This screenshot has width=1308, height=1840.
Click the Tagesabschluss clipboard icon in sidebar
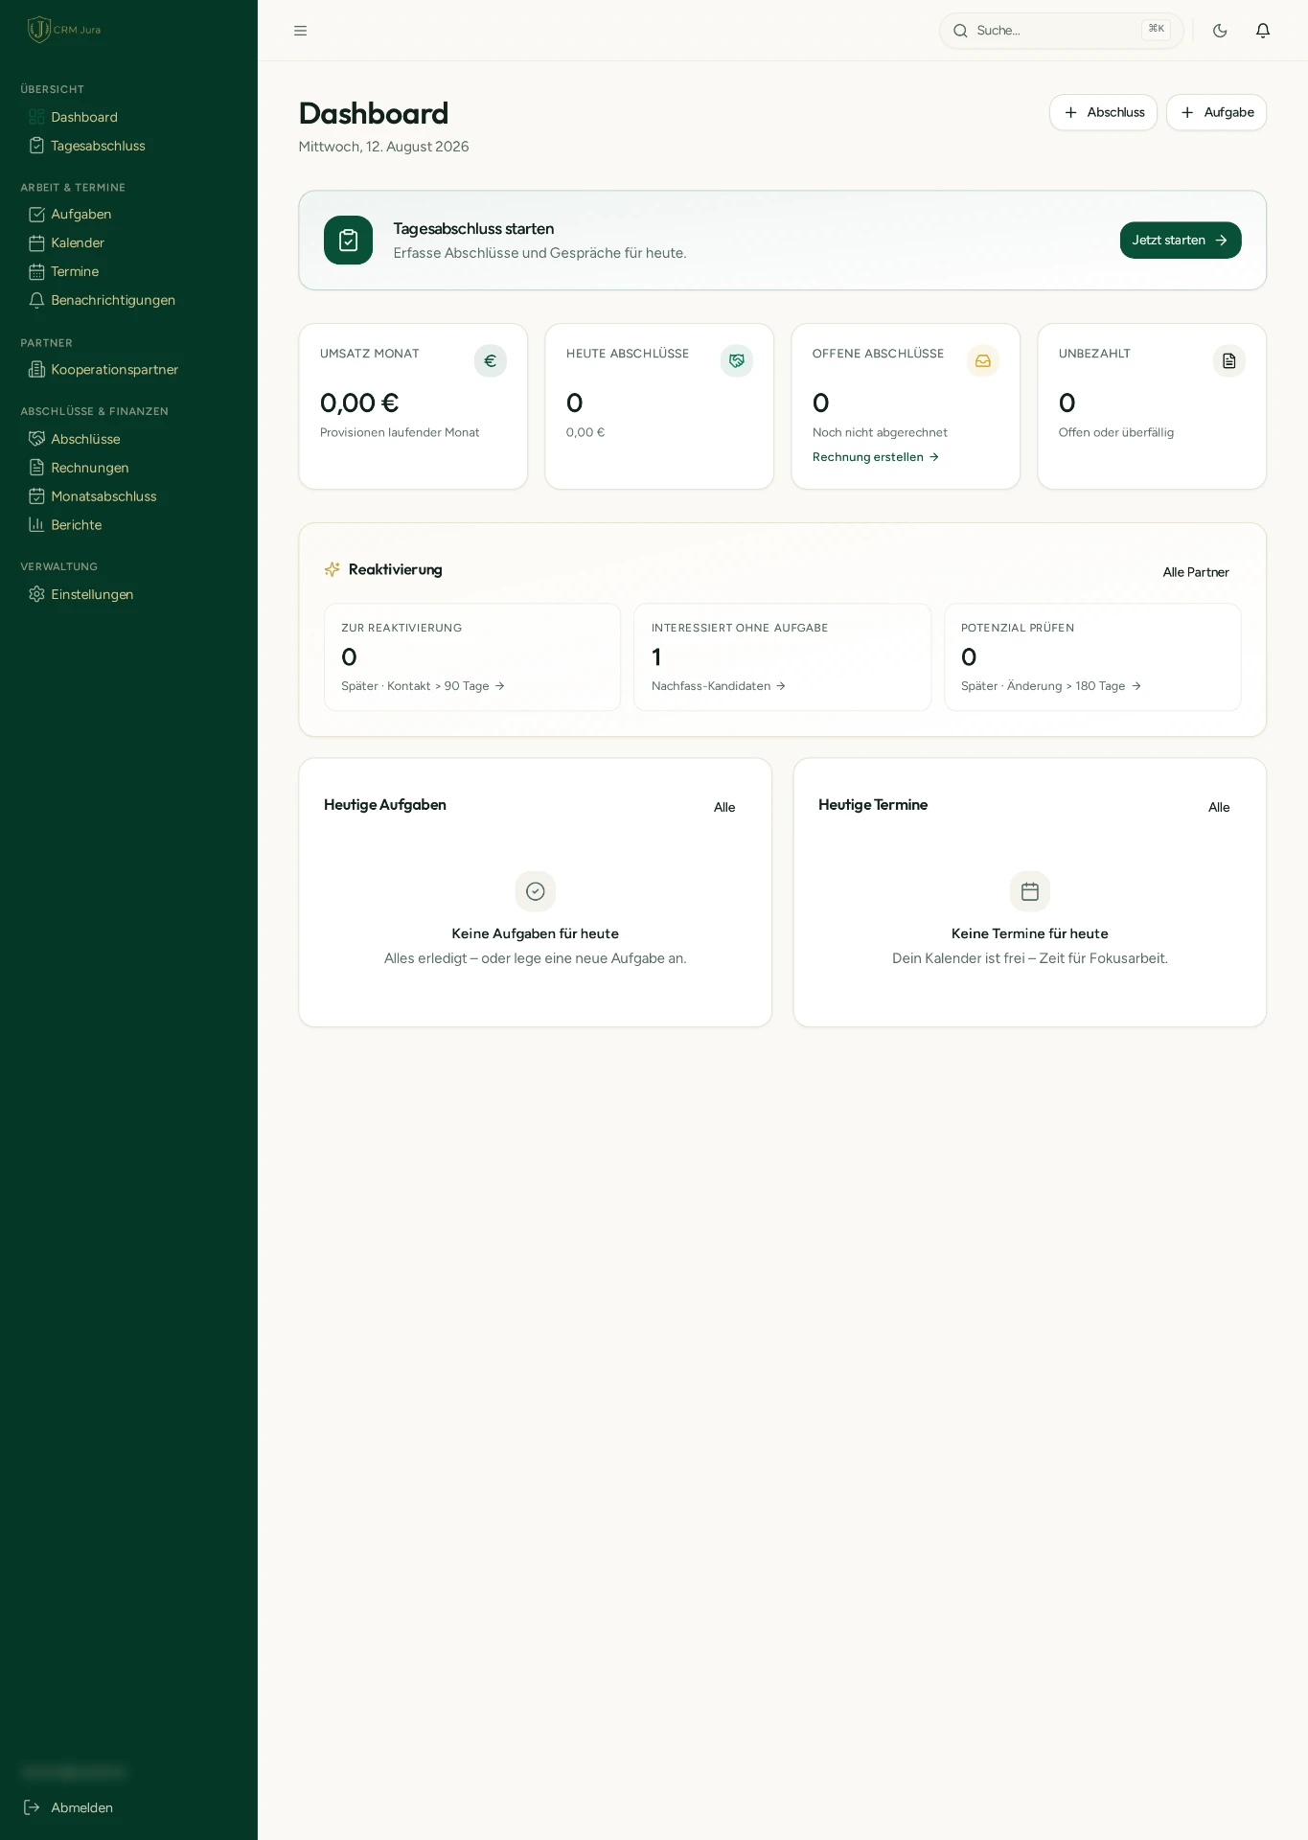[x=36, y=146]
